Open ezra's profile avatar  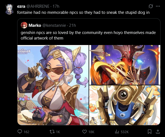pyautogui.click(x=9, y=9)
